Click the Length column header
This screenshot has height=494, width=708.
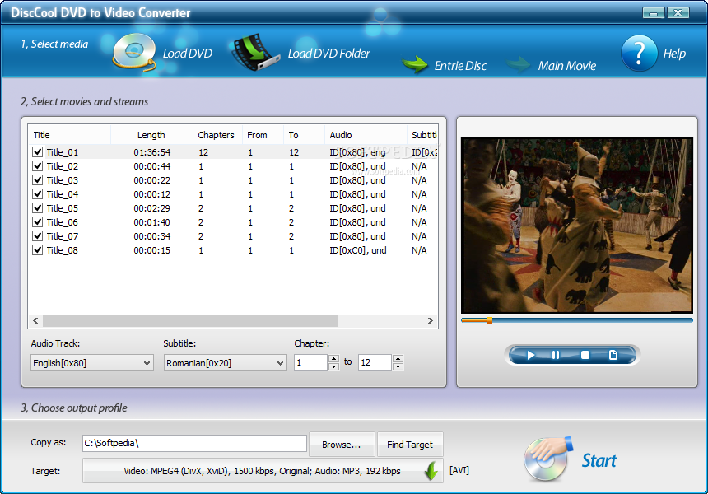tap(151, 135)
